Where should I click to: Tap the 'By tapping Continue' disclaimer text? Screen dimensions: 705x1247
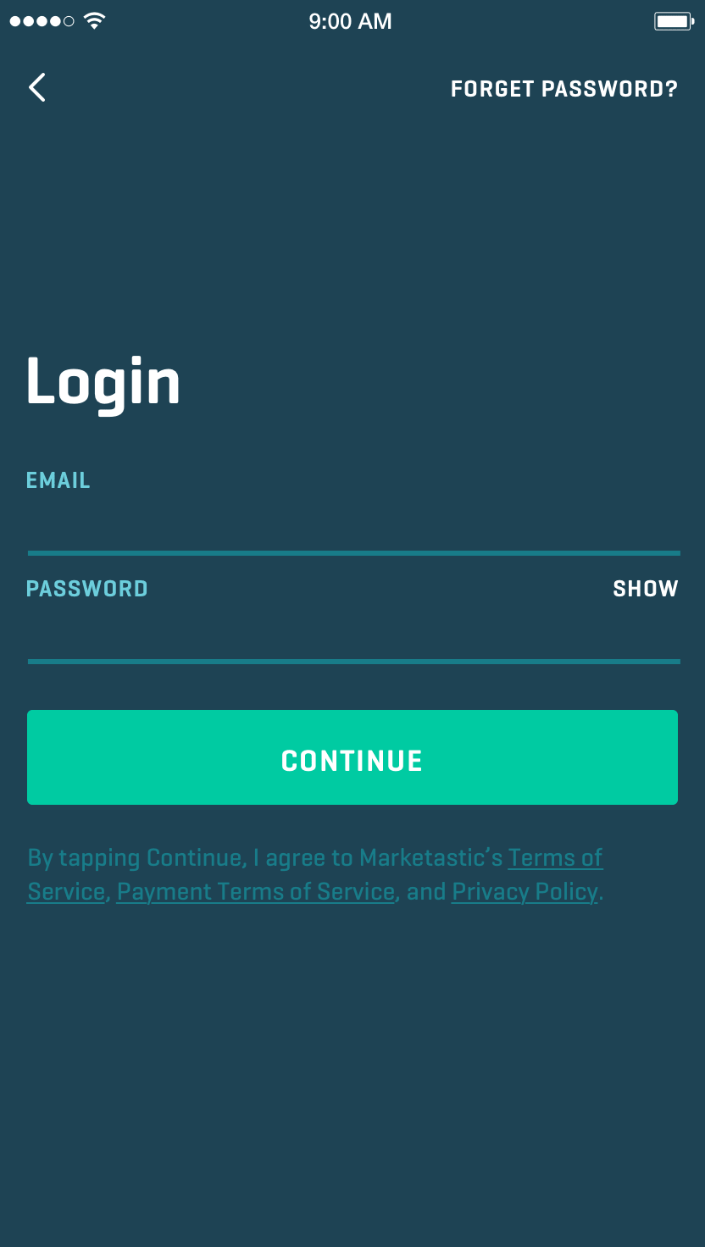tap(315, 875)
